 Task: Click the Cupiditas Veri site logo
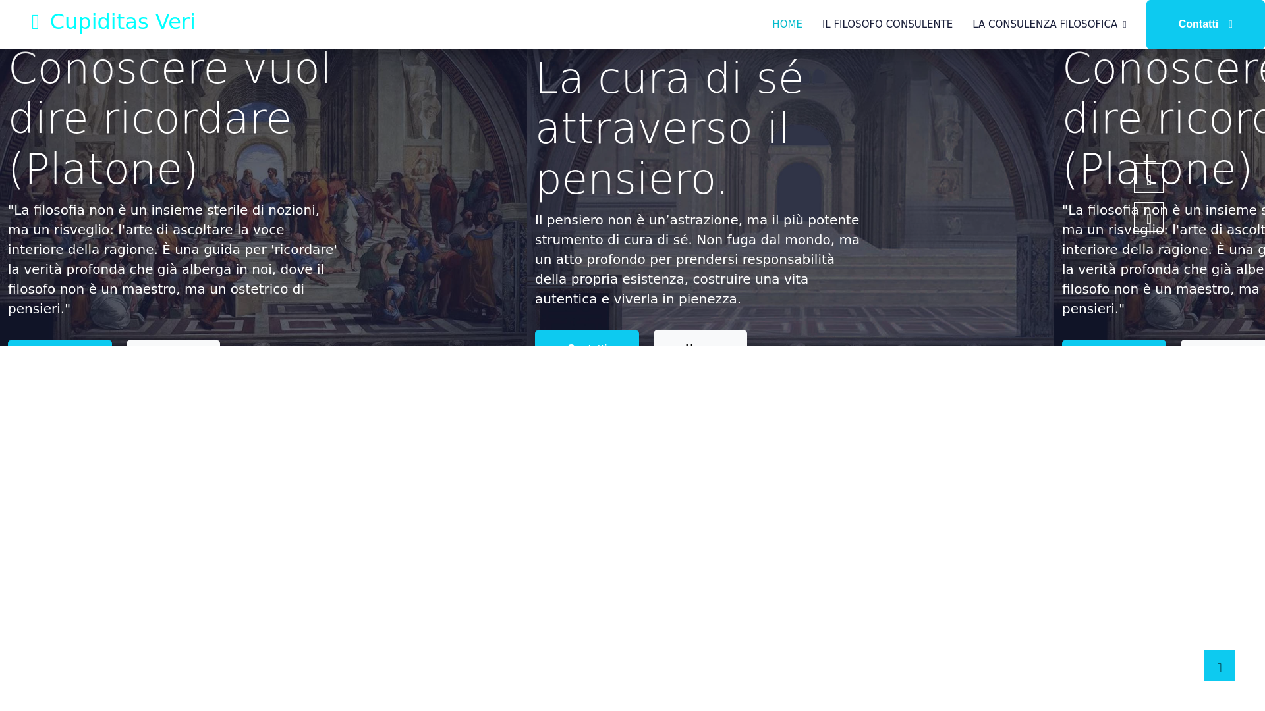113,22
